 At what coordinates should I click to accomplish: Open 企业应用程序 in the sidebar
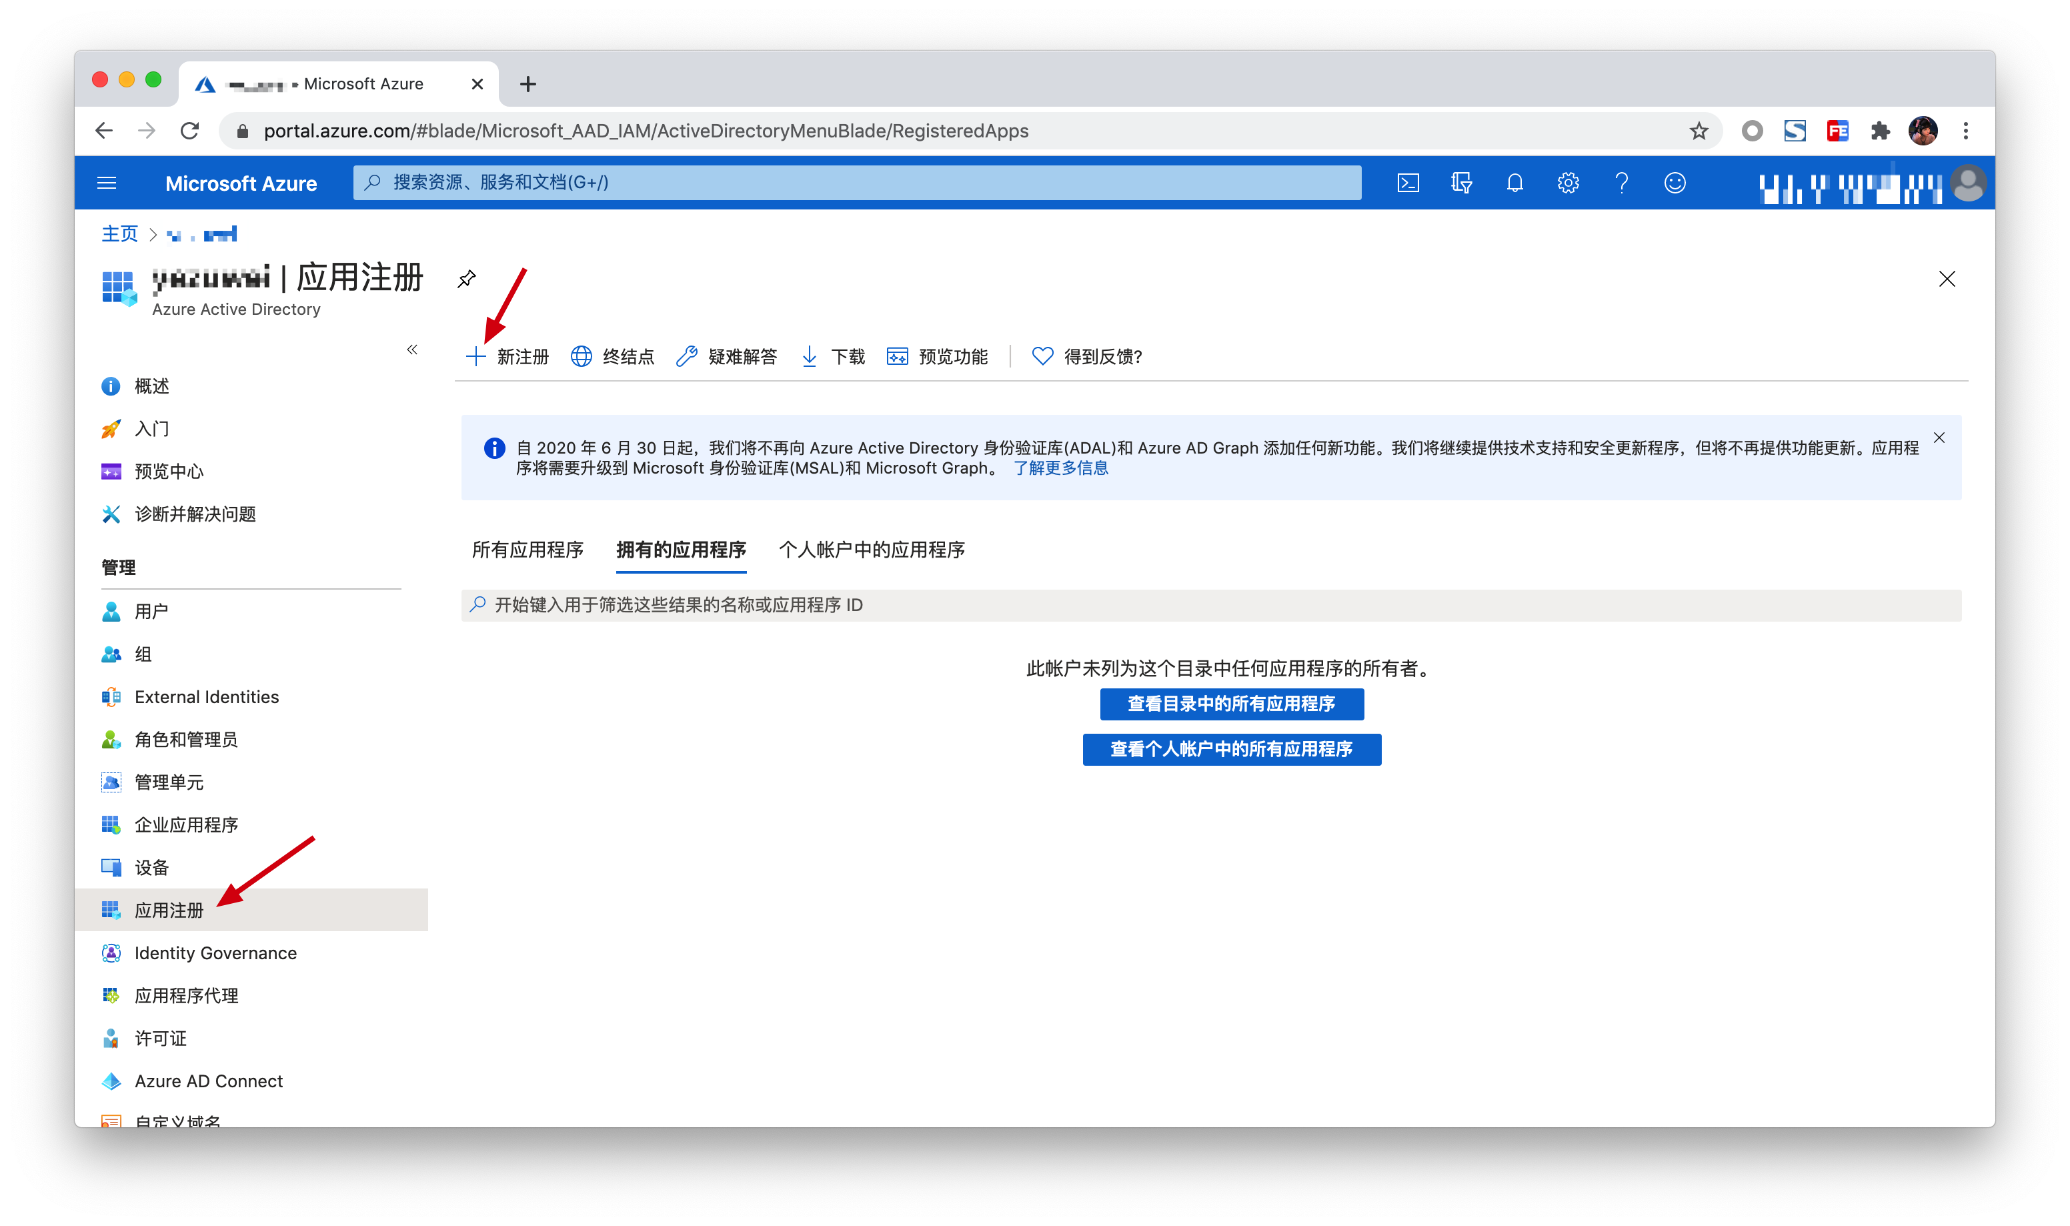186,824
